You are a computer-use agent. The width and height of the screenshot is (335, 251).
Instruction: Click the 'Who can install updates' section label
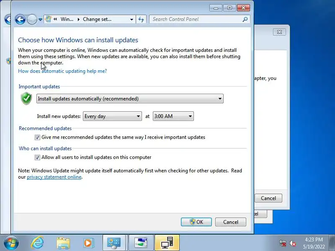pos(45,149)
